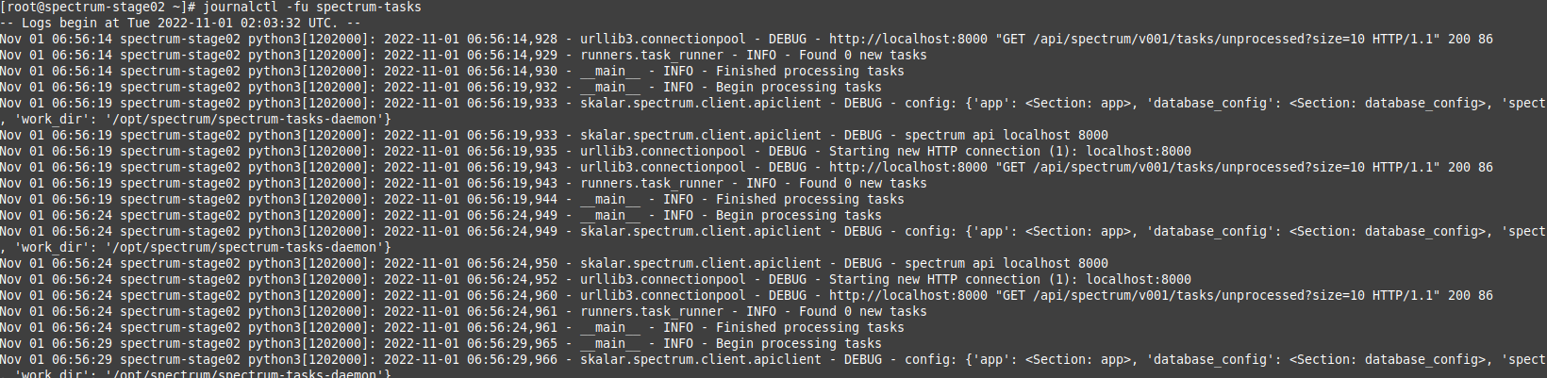Click skalar.spectrum.client.apiclient at 06:56:29,966
Viewport: 1547px width, 378px height.
point(700,359)
